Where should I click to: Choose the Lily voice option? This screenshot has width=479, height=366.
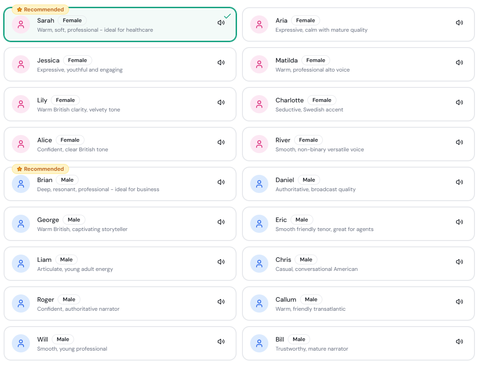coord(120,104)
